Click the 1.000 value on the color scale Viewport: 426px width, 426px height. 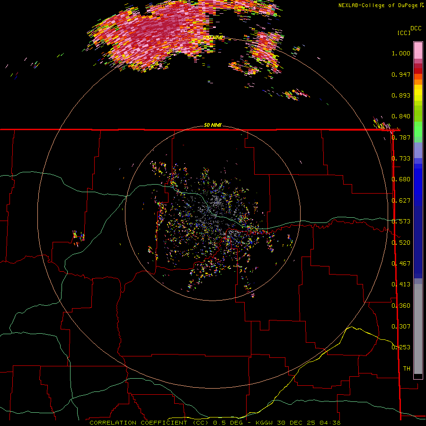[401, 53]
